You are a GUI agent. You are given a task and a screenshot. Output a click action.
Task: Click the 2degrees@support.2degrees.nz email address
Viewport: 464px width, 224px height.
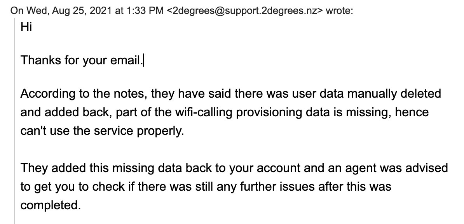point(245,11)
